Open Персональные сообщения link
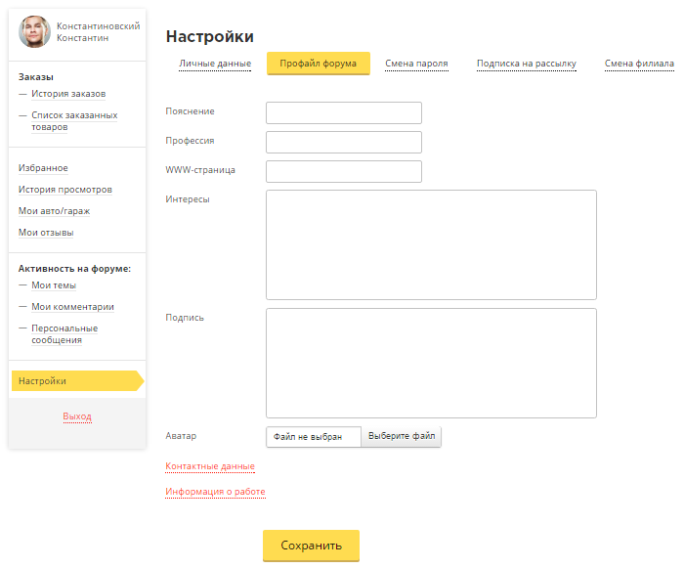 tap(64, 334)
